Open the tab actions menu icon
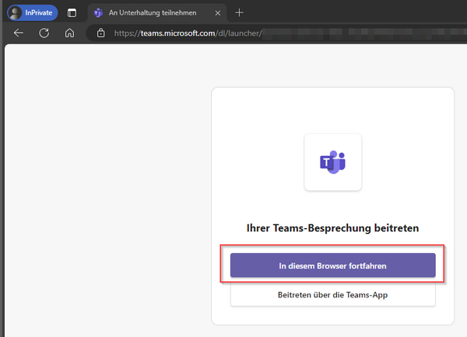This screenshot has height=337, width=467. [x=72, y=12]
